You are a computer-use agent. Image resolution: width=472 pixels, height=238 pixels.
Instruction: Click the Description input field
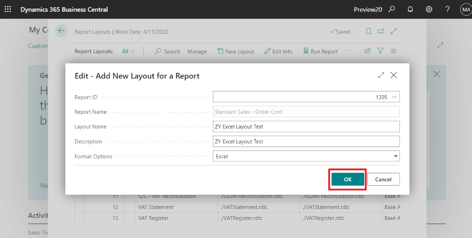(x=306, y=141)
